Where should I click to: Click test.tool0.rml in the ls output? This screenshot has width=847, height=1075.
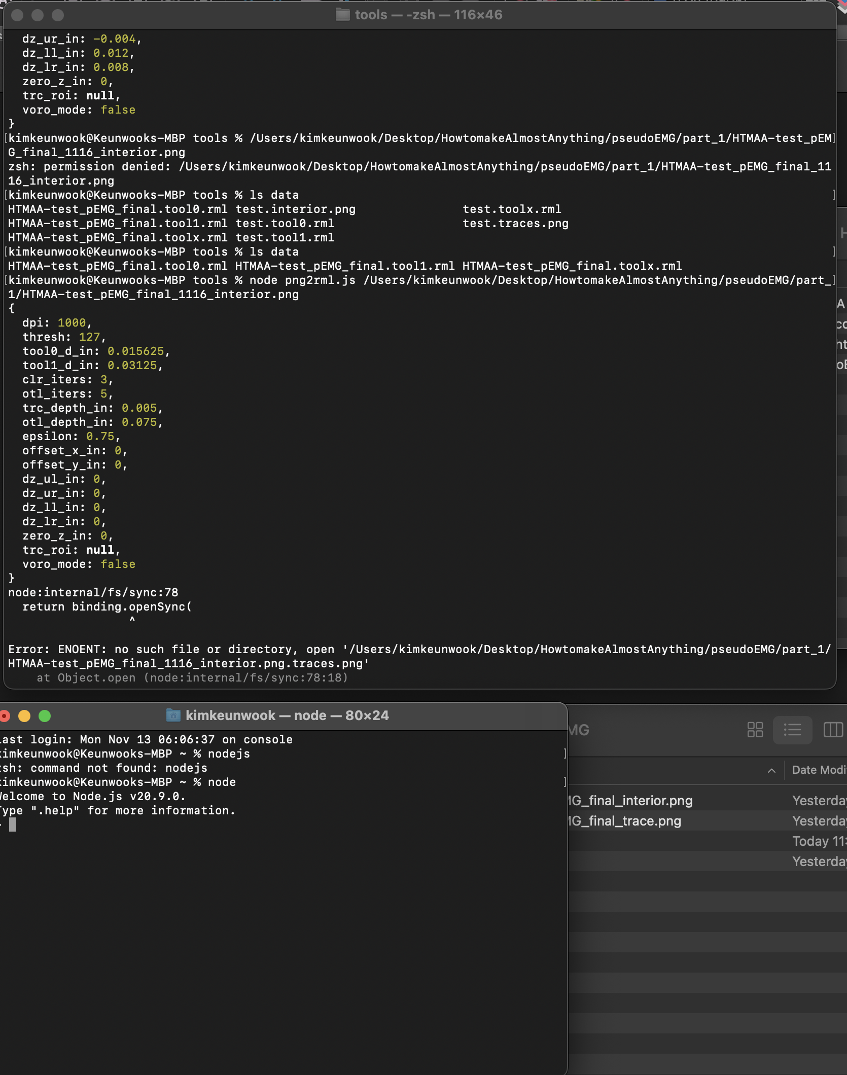[285, 224]
